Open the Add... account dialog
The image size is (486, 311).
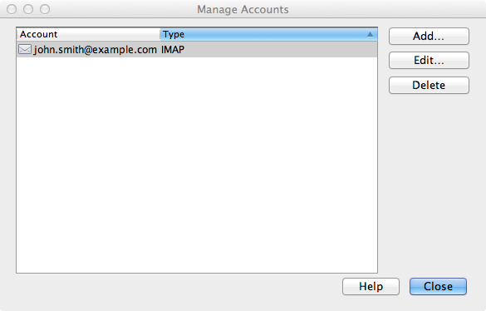[x=429, y=37]
